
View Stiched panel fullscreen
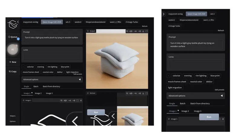pyautogui.click(x=147, y=93)
